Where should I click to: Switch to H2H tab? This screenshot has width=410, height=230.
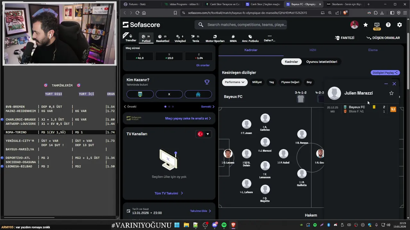(x=313, y=50)
